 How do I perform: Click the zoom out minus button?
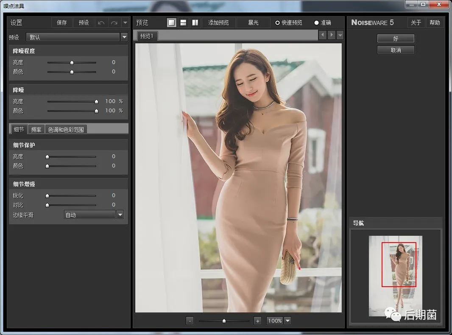coord(190,321)
